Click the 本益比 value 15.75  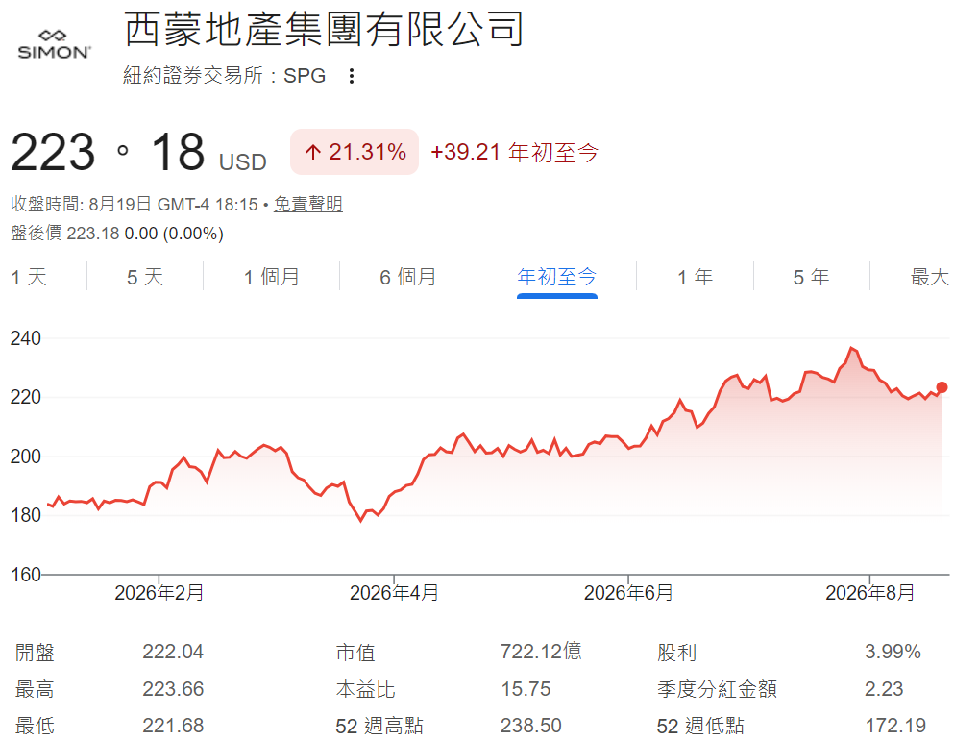coord(526,689)
